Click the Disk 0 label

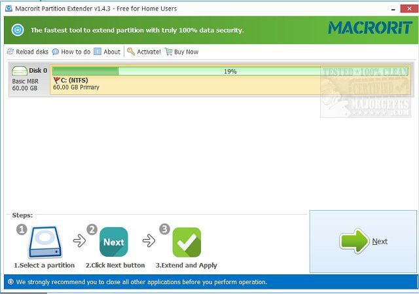38,70
